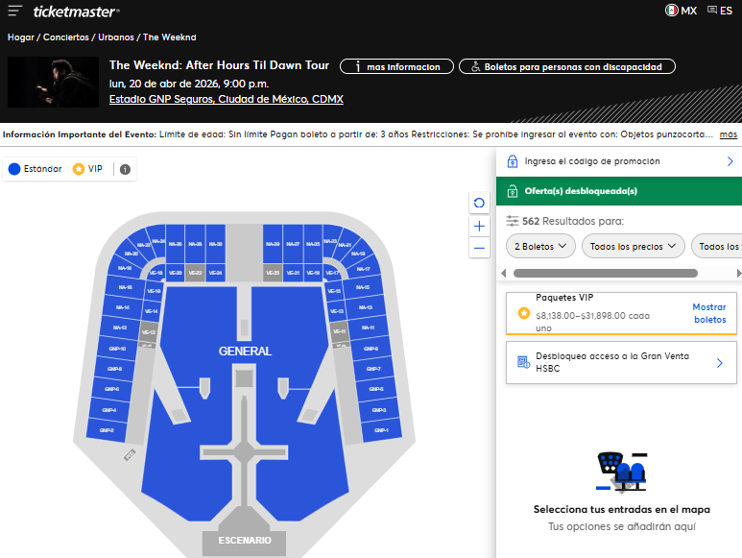The image size is (742, 558).
Task: Go to the Hogar breadcrumb
Action: (21, 37)
